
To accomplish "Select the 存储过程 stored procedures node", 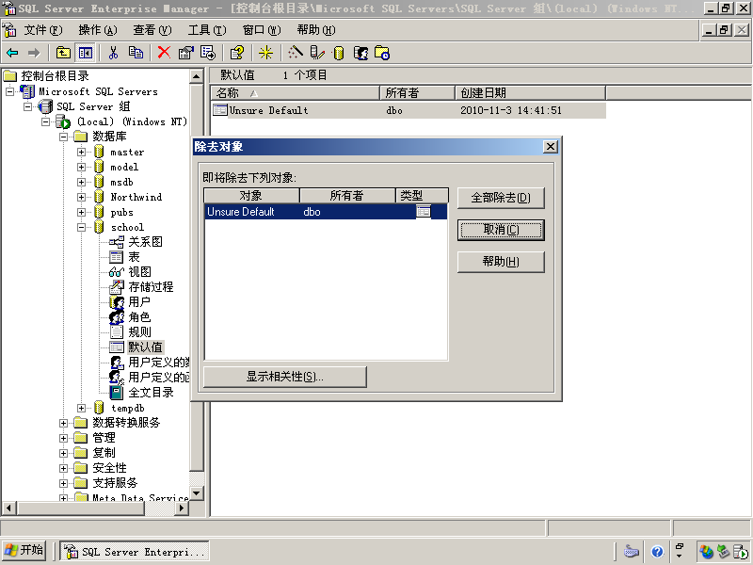I will 151,287.
